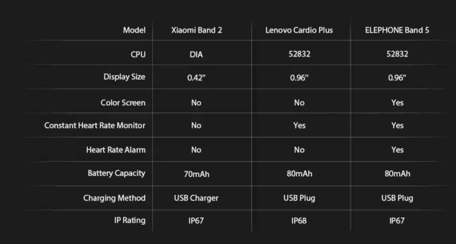Click the ELEPHONE Band 5 column header
This screenshot has height=244, width=456.
point(397,30)
